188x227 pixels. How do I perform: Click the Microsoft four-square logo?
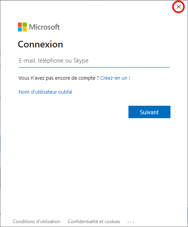22,27
